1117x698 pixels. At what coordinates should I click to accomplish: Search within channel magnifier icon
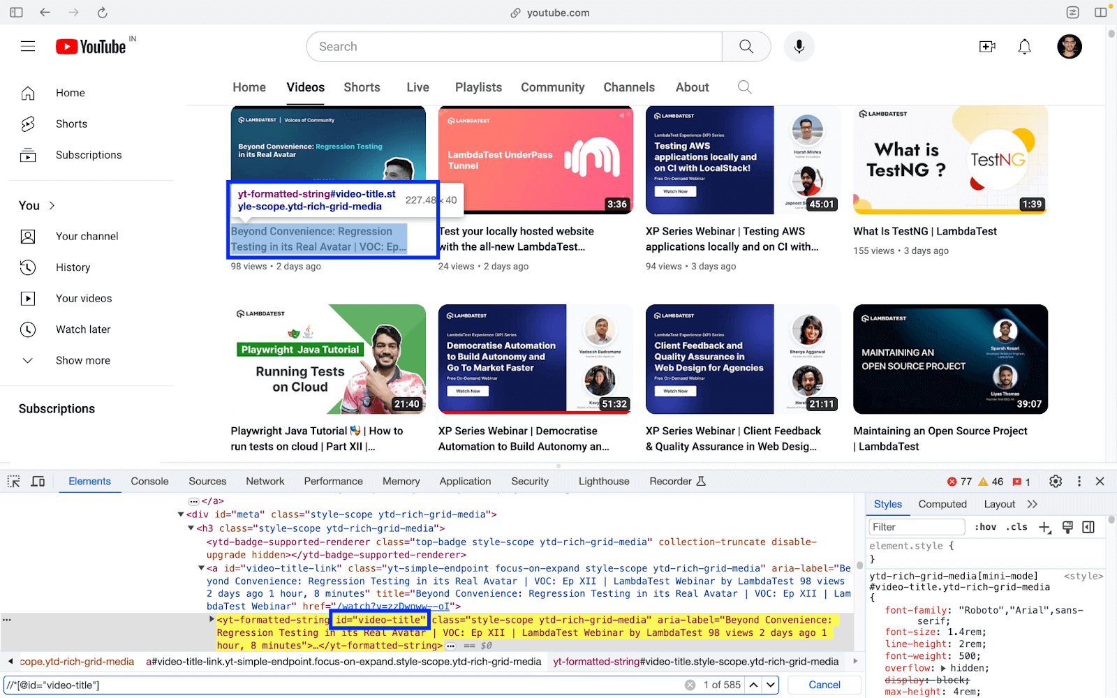pyautogui.click(x=745, y=87)
